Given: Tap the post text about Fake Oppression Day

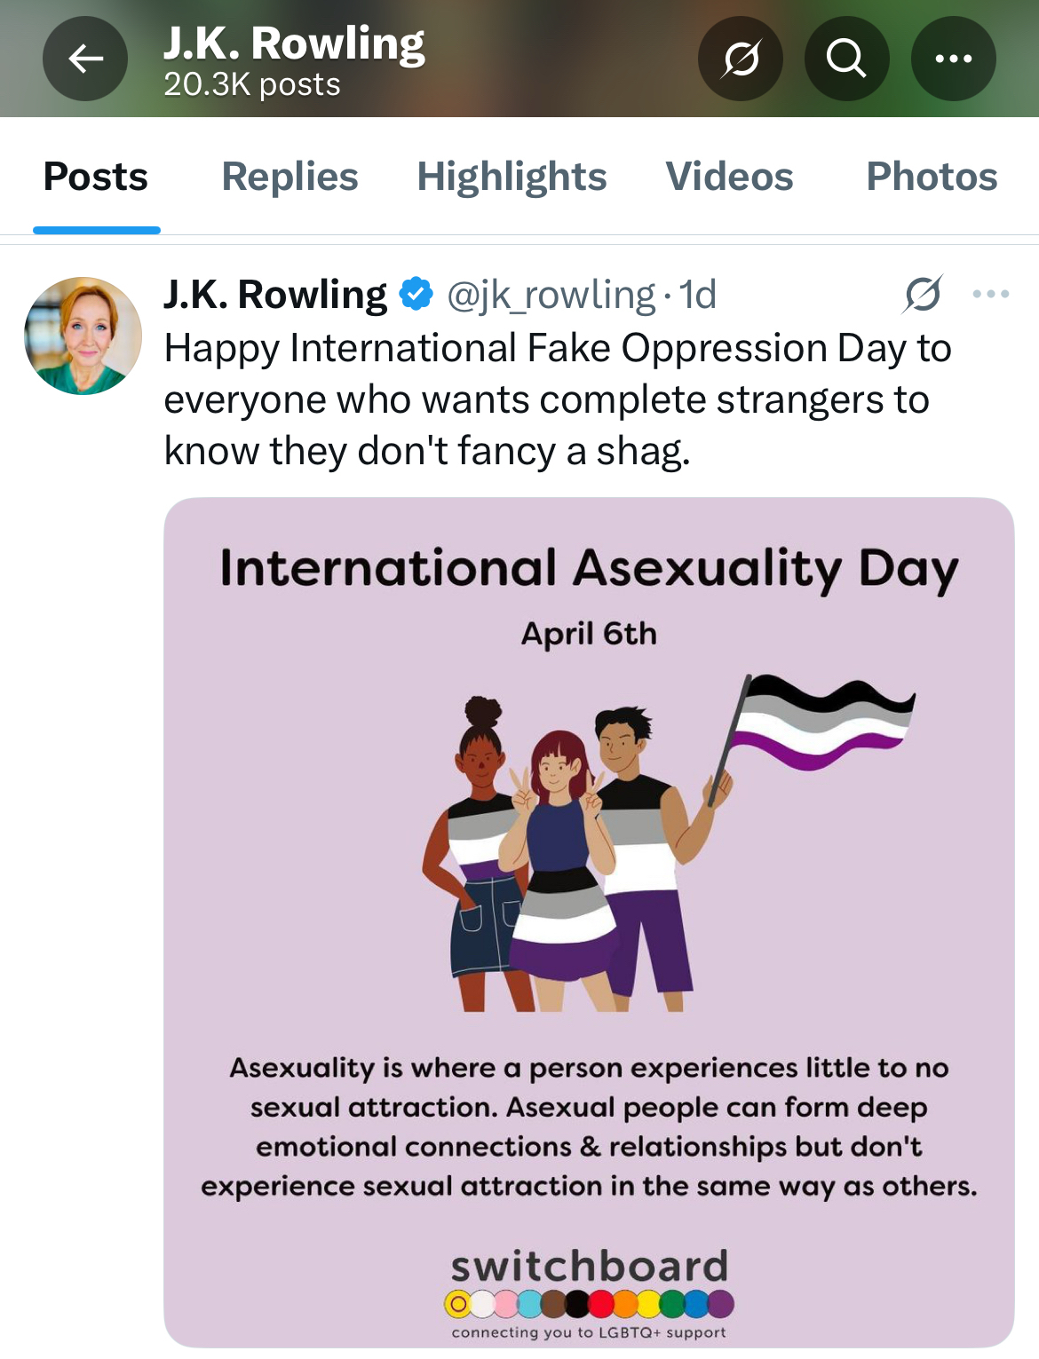Looking at the screenshot, I should tap(559, 399).
